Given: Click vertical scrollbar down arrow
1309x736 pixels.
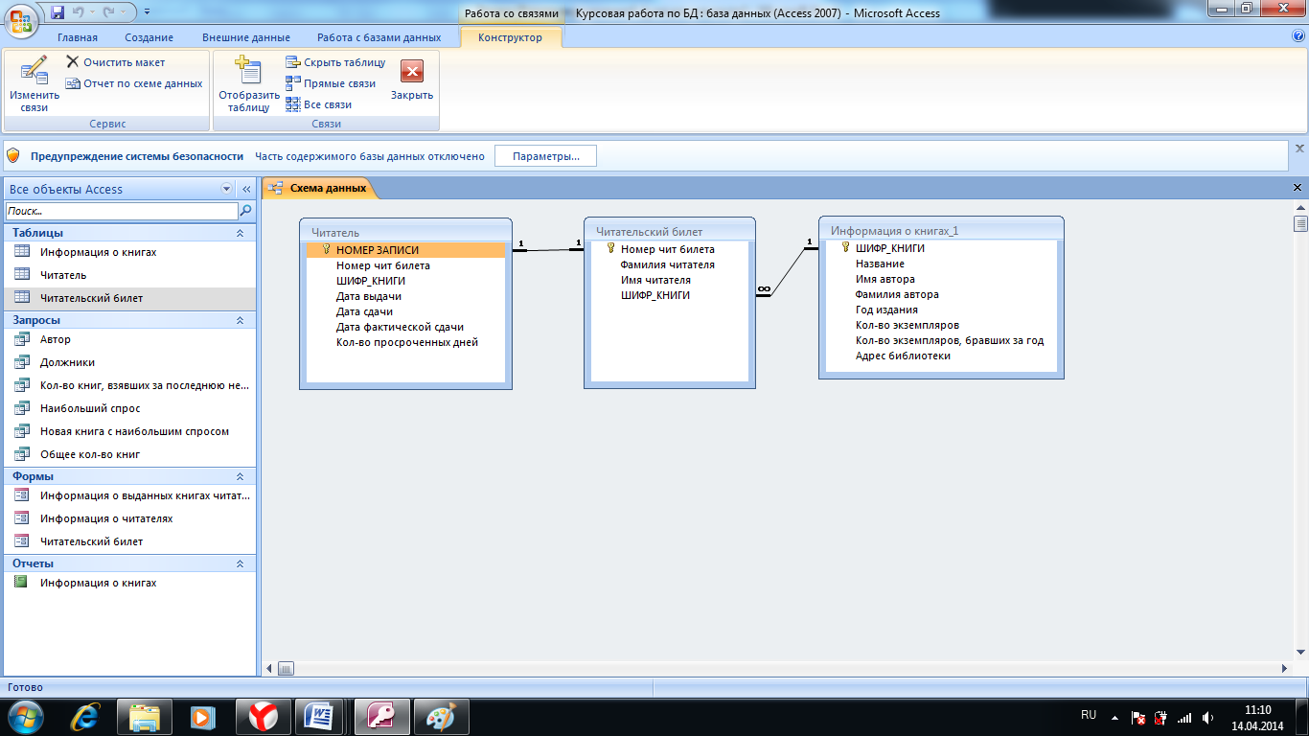Looking at the screenshot, I should click(1300, 652).
